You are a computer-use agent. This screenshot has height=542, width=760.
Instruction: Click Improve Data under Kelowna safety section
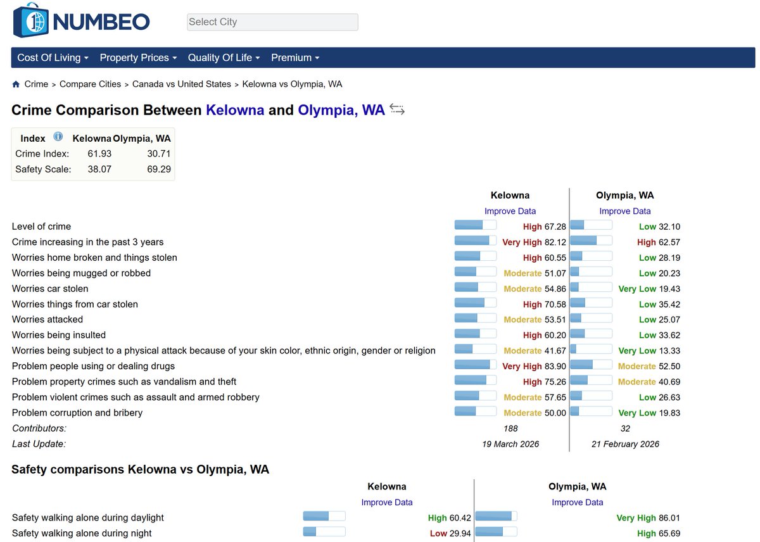click(x=387, y=503)
